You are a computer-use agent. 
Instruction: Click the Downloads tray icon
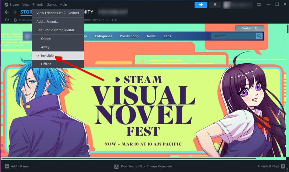pos(116,167)
